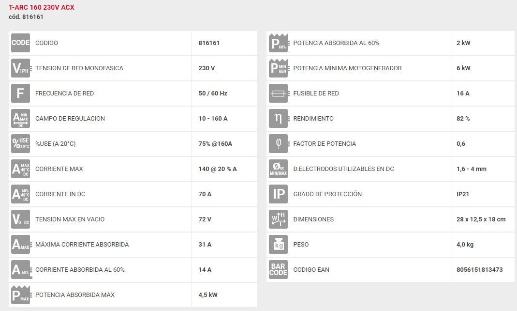The image size is (517, 311).
Task: Click the V0 DC open-circuit voltage icon
Action: 20,219
